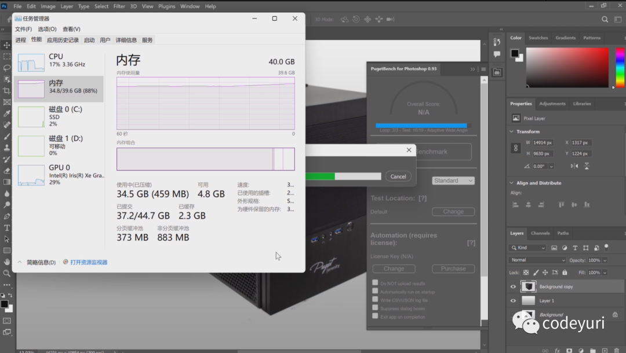Viewport: 626px width, 353px height.
Task: Open the layer Kind filter dropdown
Action: (x=528, y=248)
